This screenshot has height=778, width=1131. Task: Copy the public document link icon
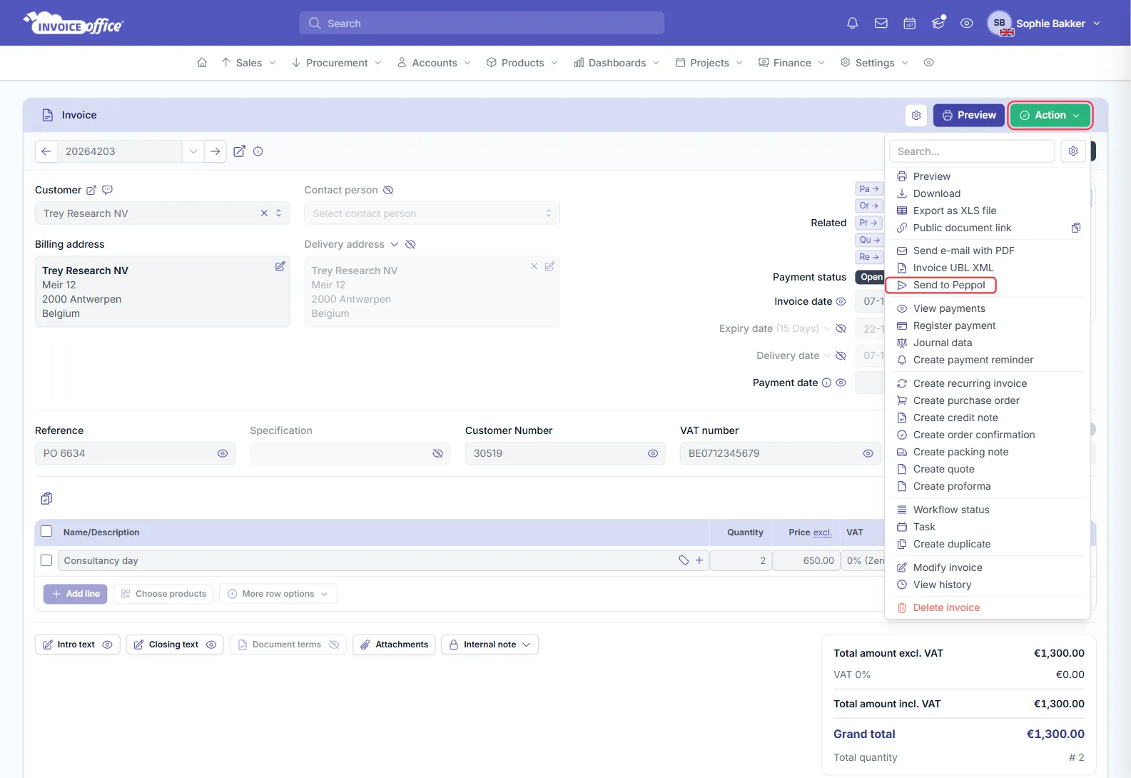[1076, 228]
